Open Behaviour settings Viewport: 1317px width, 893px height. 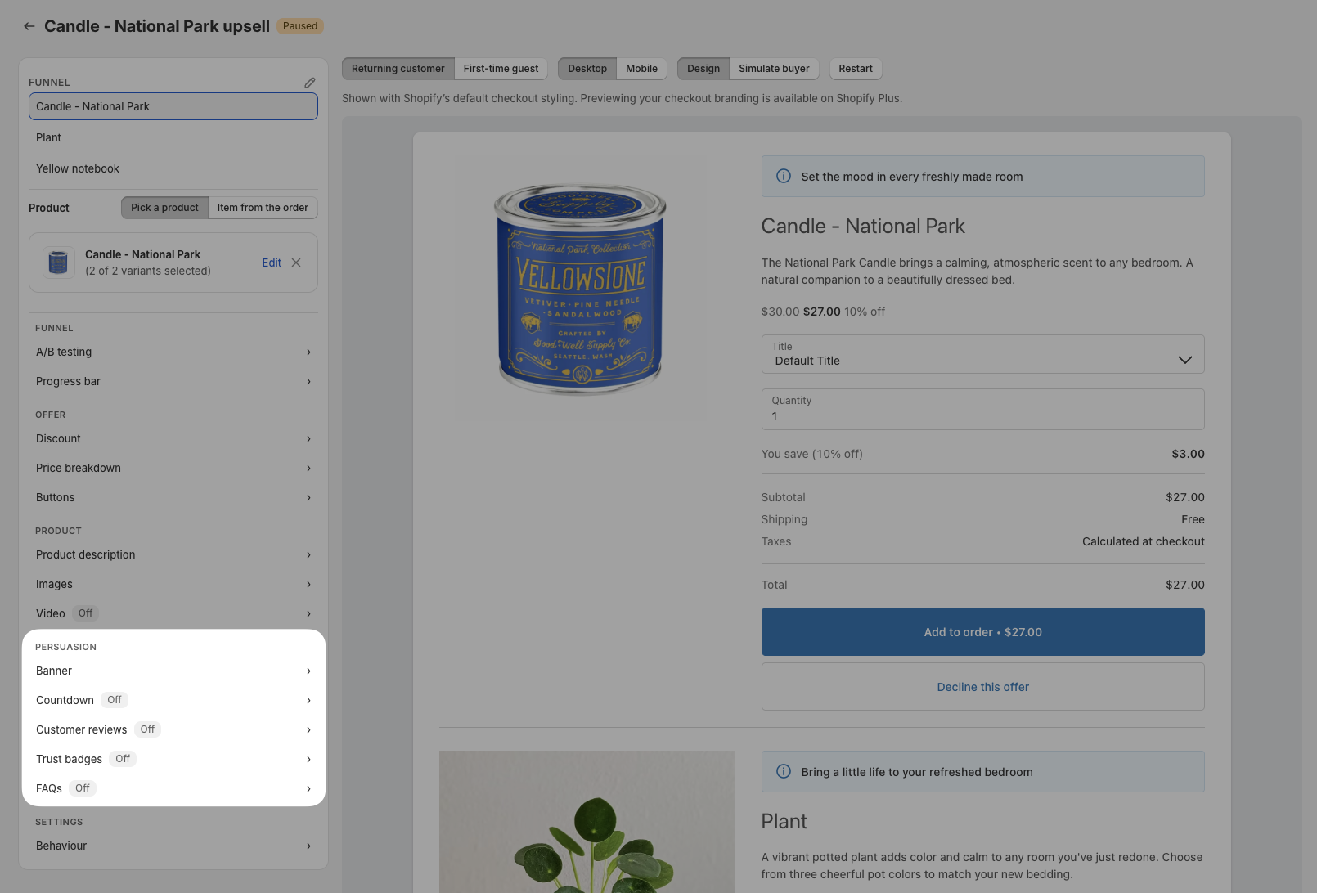tap(173, 846)
